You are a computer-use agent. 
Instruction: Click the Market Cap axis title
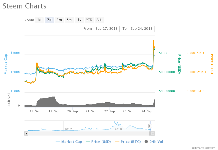click(x=6, y=64)
